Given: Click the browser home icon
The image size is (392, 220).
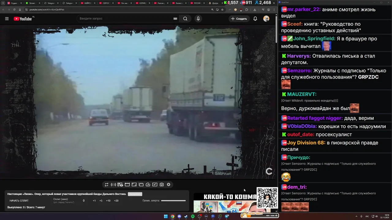Looking at the screenshot, I should pyautogui.click(x=20, y=9).
